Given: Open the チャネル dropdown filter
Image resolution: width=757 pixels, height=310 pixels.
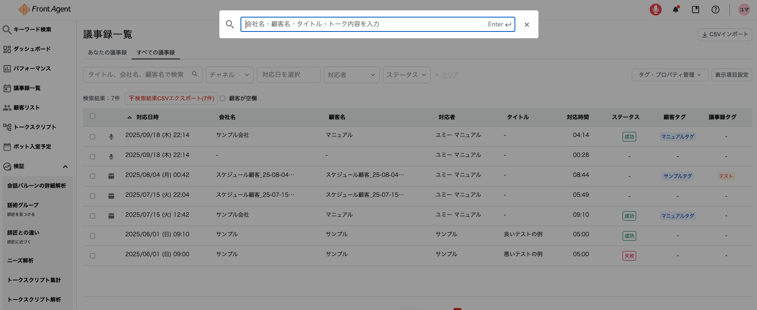Looking at the screenshot, I should [229, 75].
